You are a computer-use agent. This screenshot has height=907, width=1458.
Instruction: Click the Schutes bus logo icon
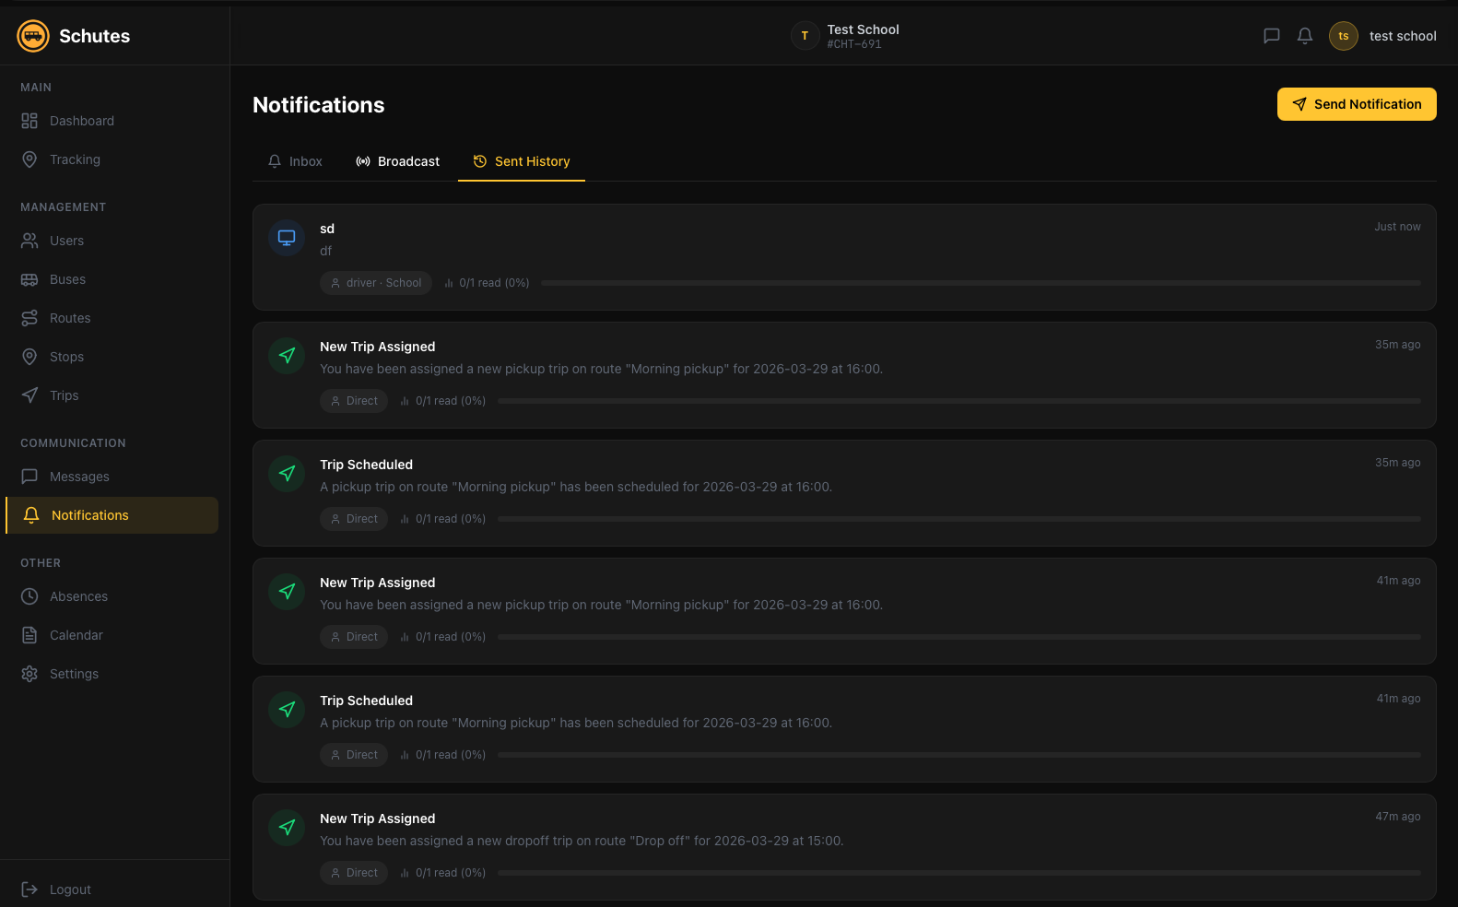coord(33,36)
